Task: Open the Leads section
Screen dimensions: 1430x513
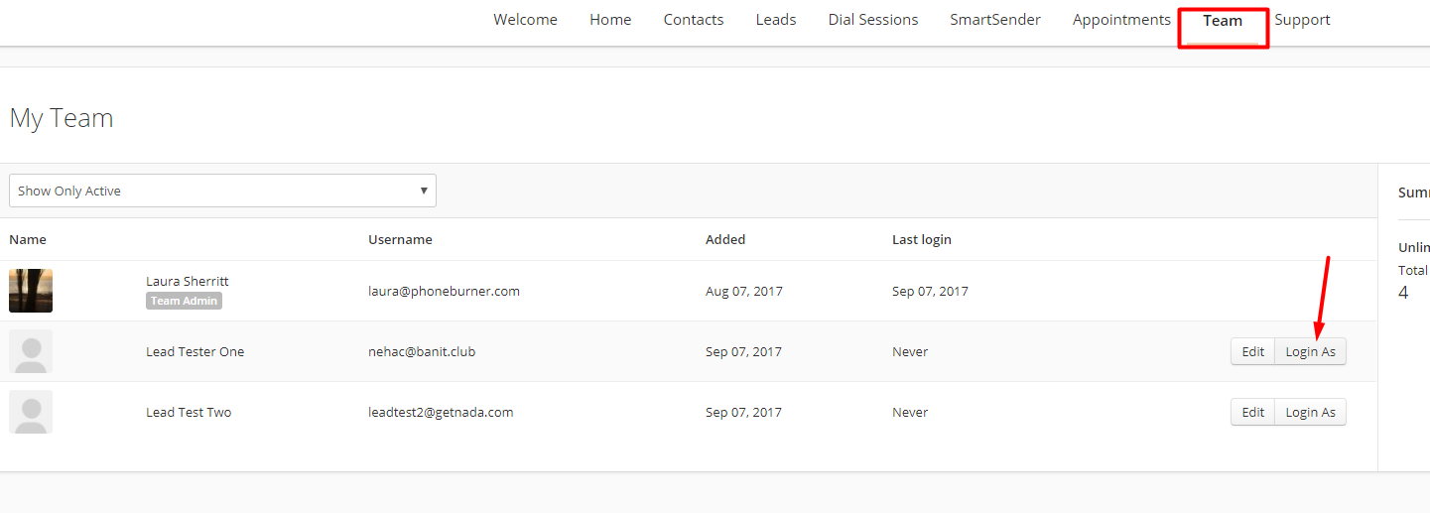Action: tap(776, 20)
